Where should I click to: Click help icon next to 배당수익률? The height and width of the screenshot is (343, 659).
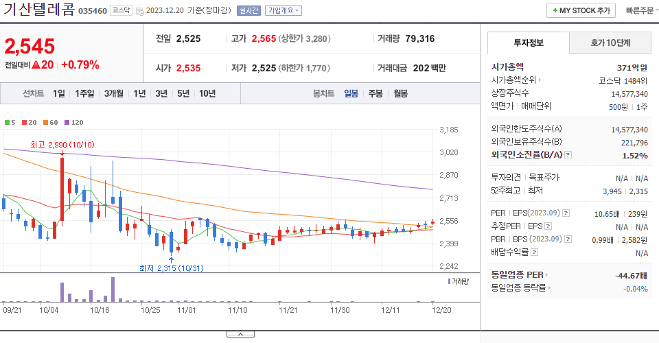[534, 252]
